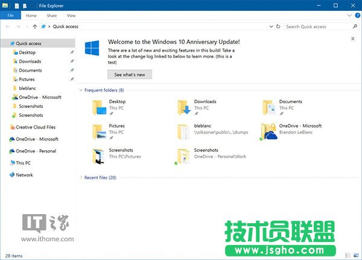
Task: Click the search magnifier icon
Action: [355, 27]
